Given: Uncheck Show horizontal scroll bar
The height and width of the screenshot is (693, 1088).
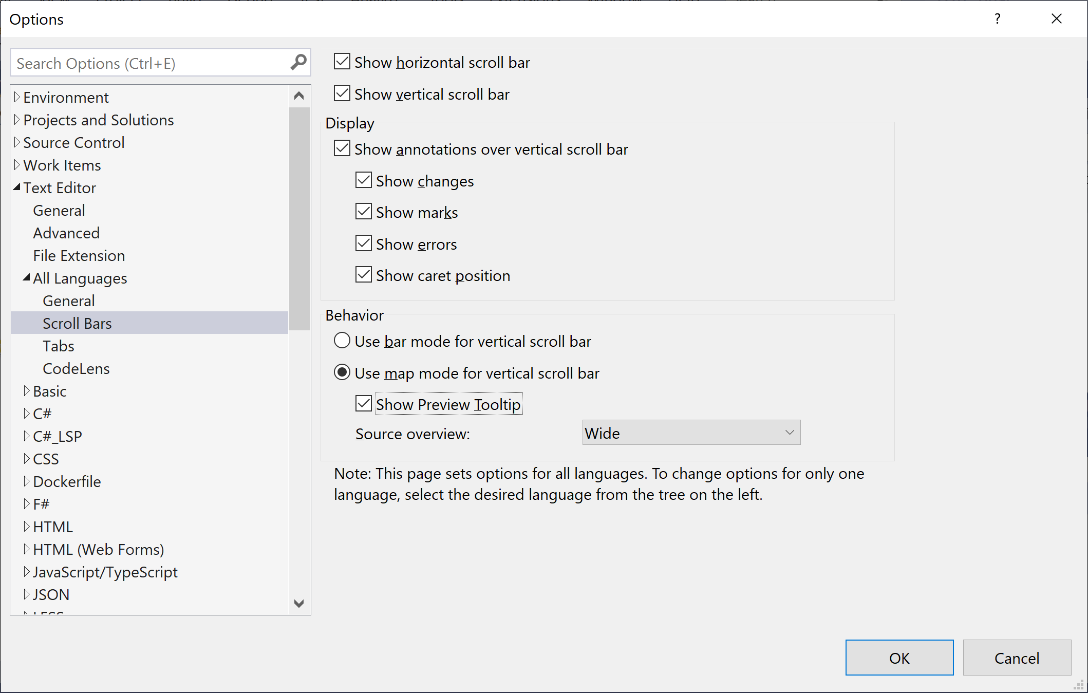Looking at the screenshot, I should click(x=342, y=62).
